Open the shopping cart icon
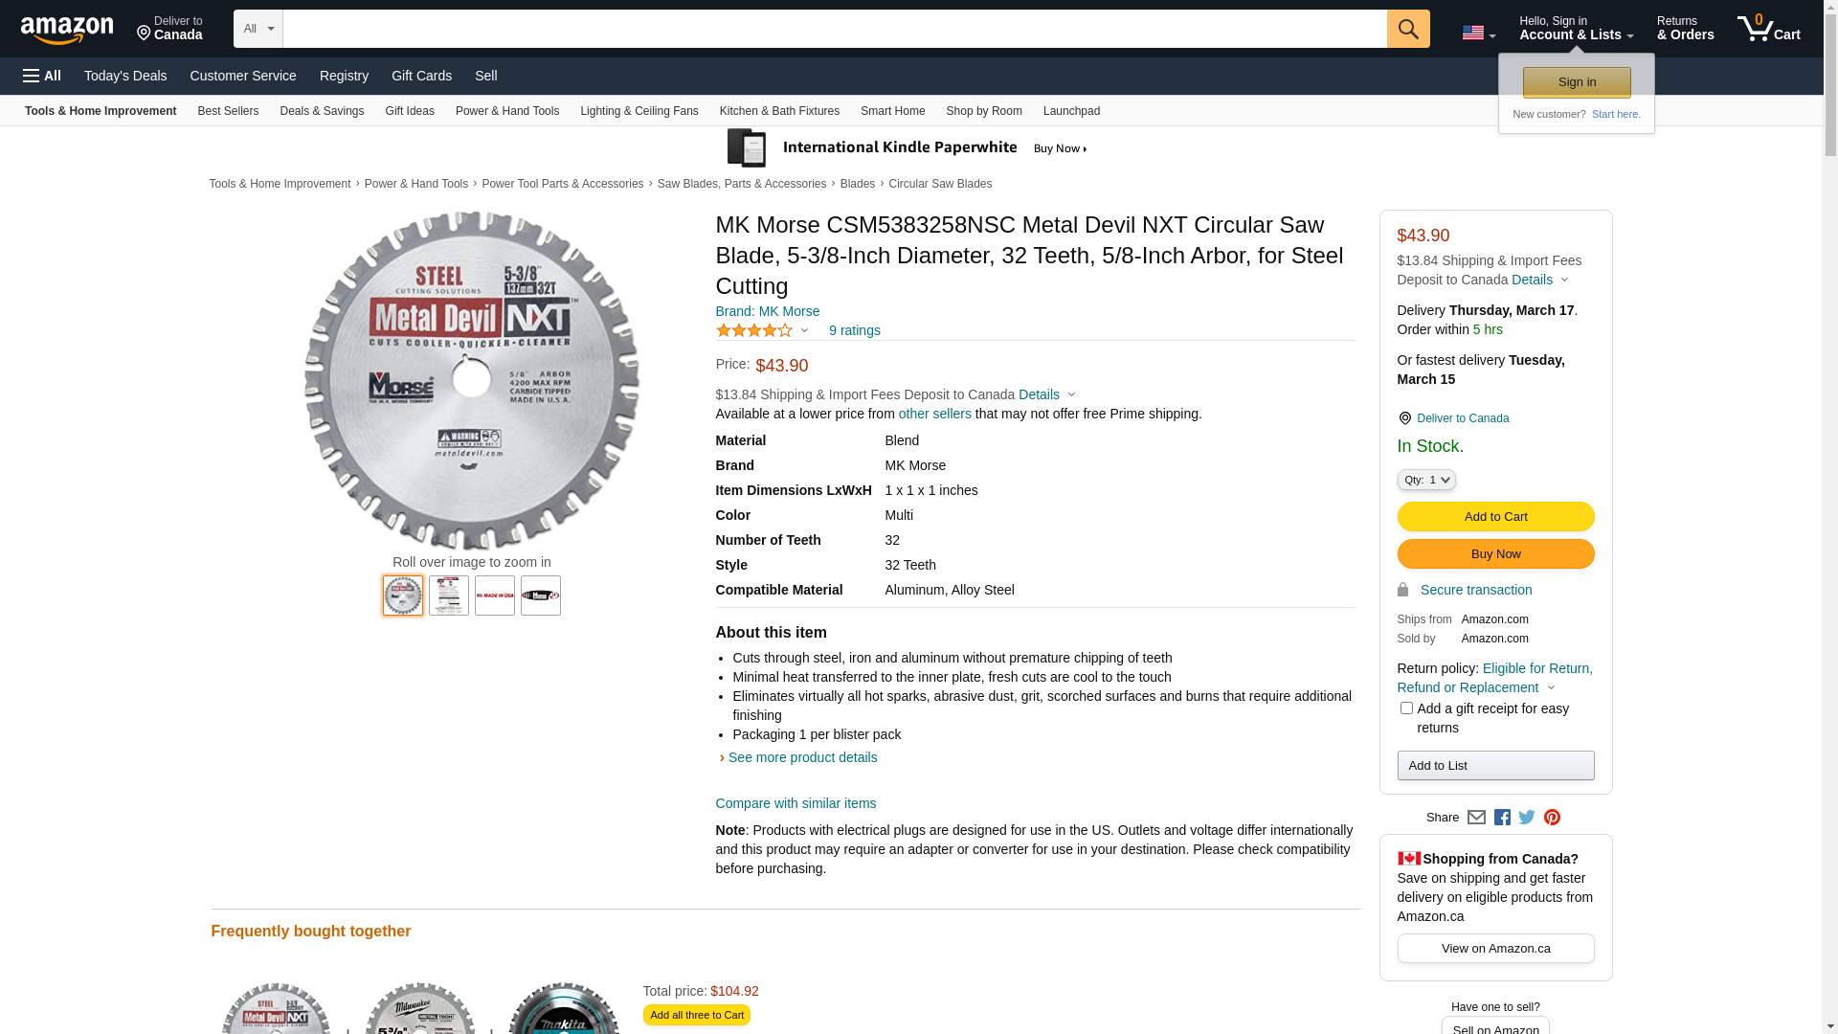Screen dimensions: 1838x1034 tap(1767, 29)
